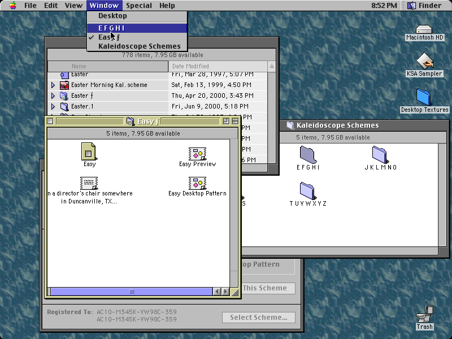Click the Registered To serial number text
452x339 pixels.
point(137,316)
